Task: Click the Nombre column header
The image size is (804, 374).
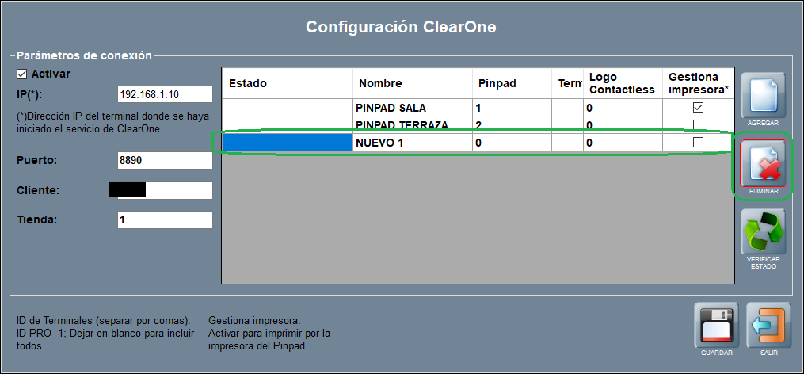Action: [412, 83]
